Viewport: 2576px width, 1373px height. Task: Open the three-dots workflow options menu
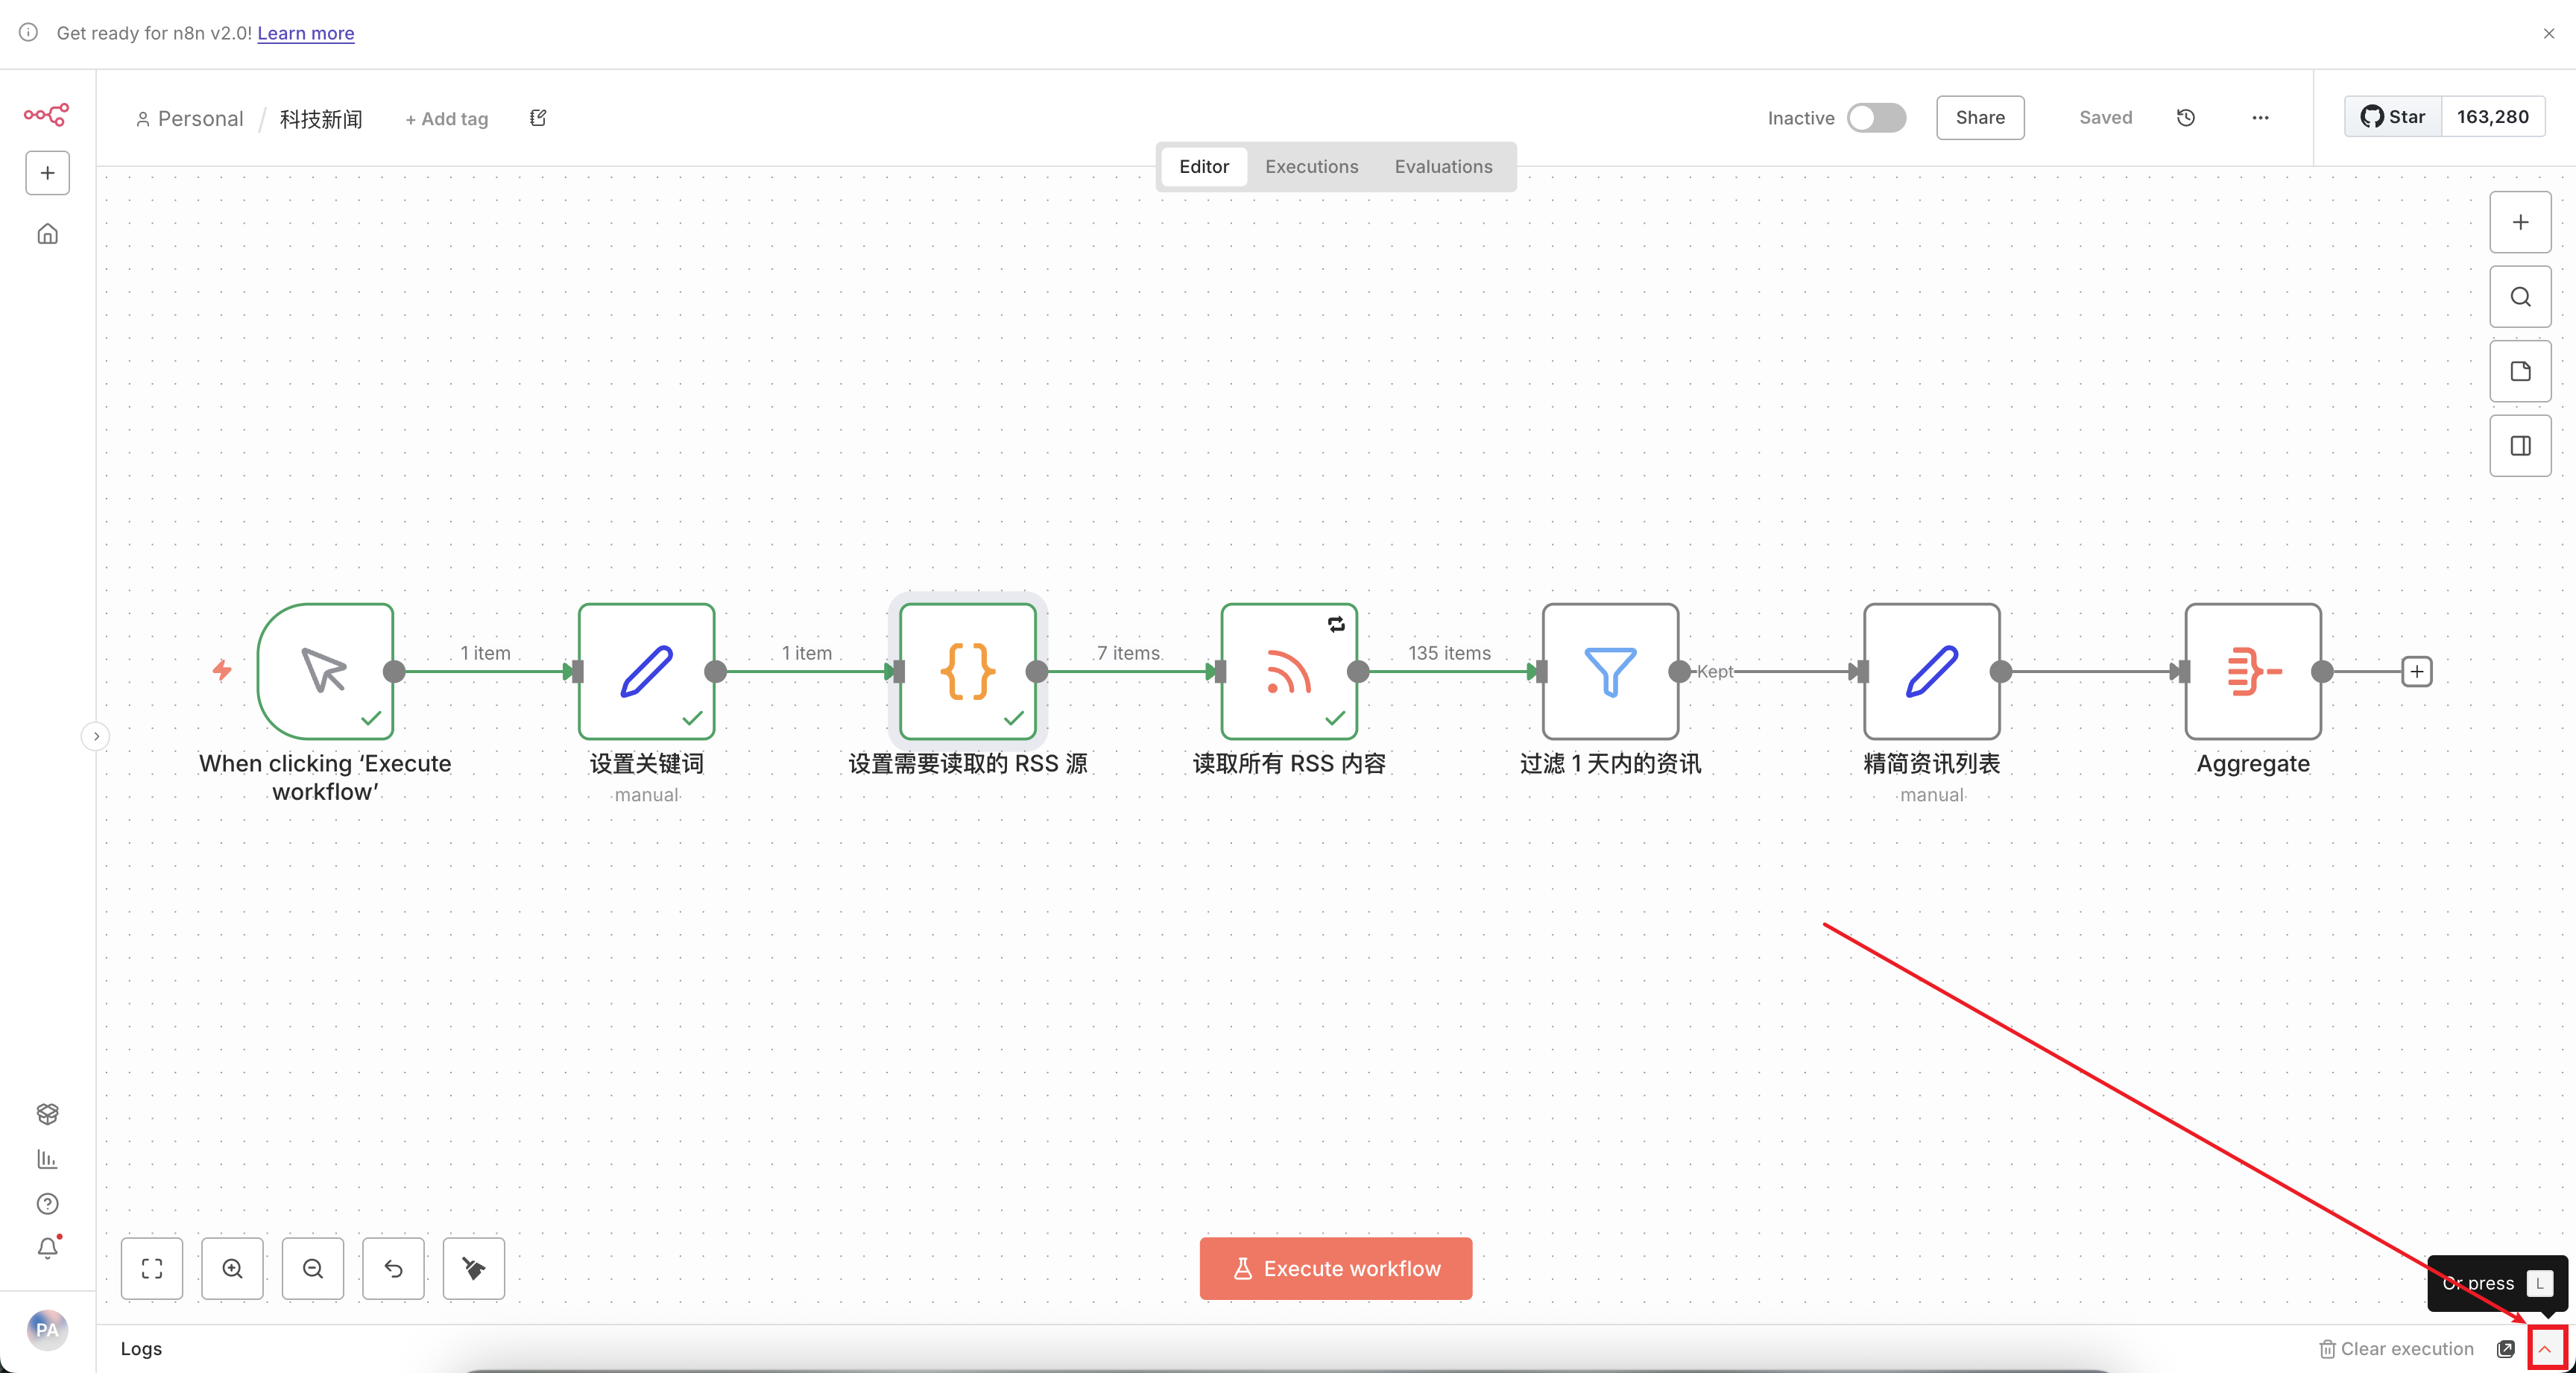[x=2260, y=118]
